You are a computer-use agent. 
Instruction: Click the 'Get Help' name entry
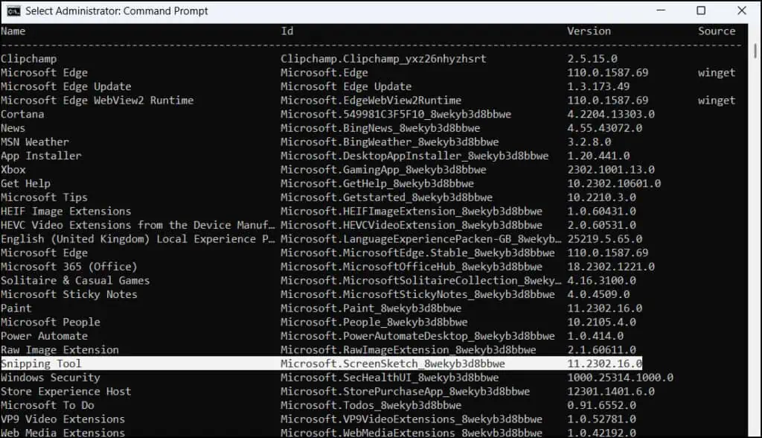25,183
